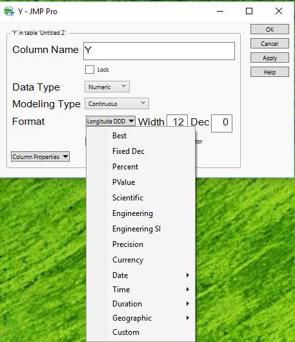Open the Data Type Numeric dropdown
Image resolution: width=295 pixels, height=342 pixels.
pyautogui.click(x=107, y=87)
